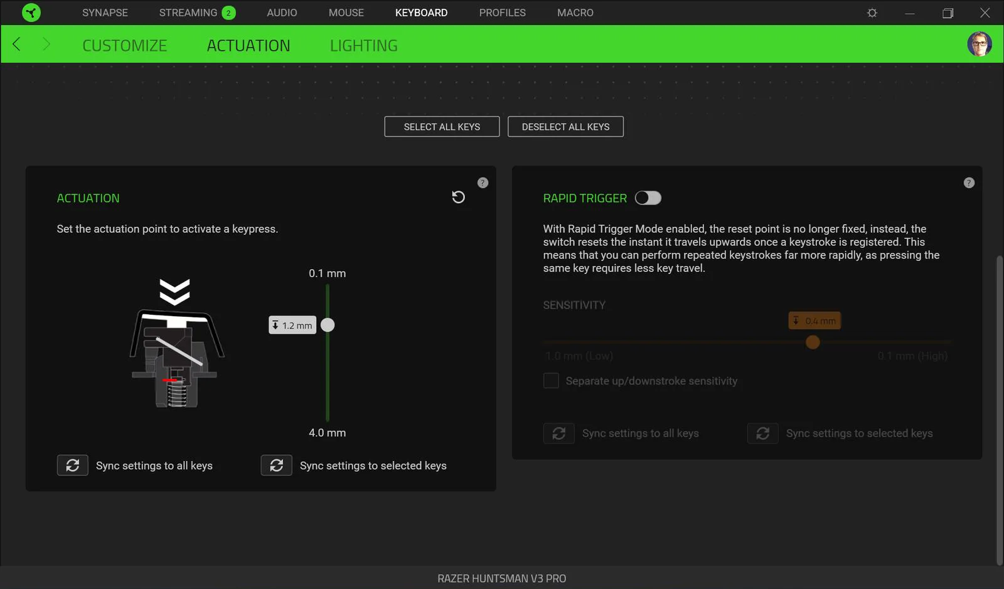This screenshot has height=589, width=1004.
Task: Reset actuation to default with circular arrow
Action: (459, 198)
